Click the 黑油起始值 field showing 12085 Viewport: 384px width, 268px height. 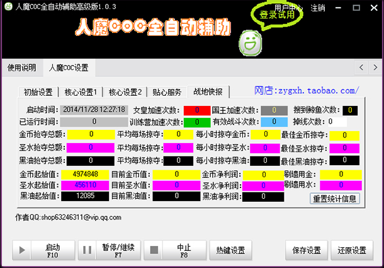point(85,196)
